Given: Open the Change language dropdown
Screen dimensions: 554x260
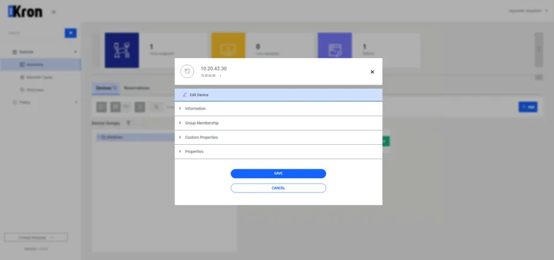Looking at the screenshot, I should pos(36,238).
